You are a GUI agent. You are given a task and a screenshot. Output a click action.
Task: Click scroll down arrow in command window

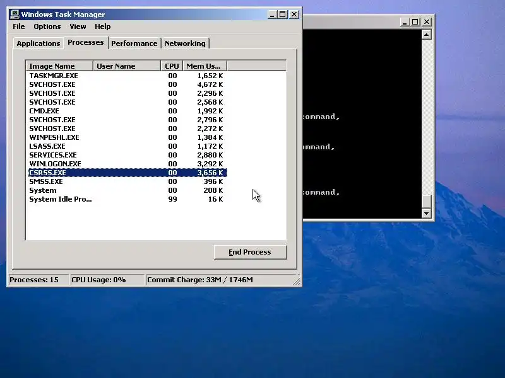pyautogui.click(x=427, y=213)
